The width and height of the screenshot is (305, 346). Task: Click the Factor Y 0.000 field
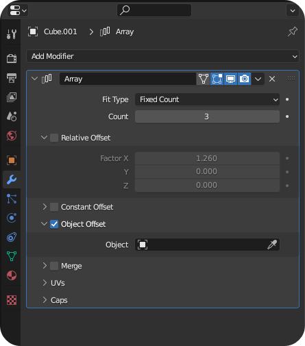pos(207,171)
